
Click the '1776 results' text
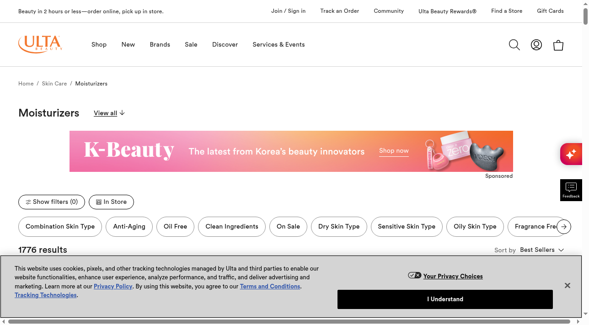pyautogui.click(x=43, y=250)
